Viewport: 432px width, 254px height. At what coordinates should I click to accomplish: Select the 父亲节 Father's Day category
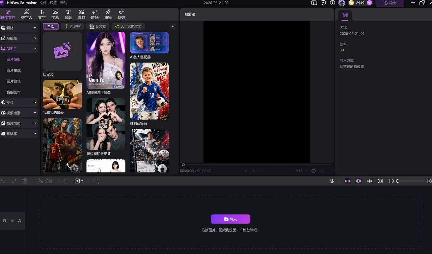click(98, 26)
